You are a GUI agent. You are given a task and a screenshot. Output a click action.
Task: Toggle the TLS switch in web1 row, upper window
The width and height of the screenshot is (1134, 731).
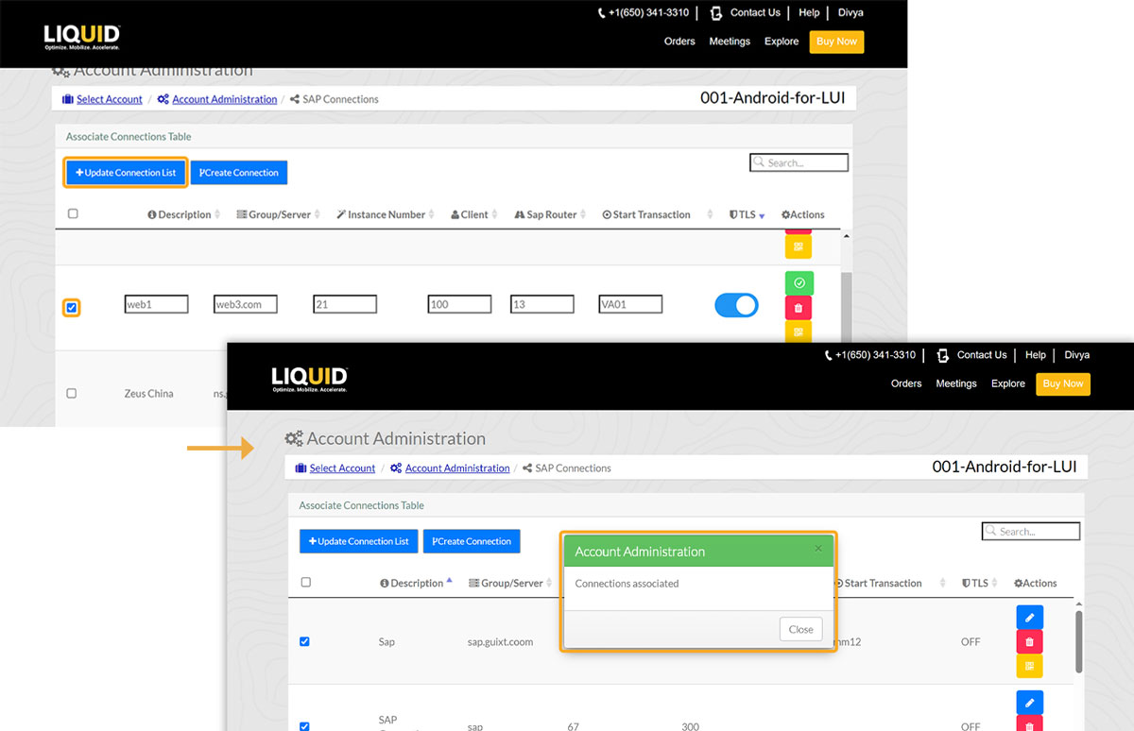point(736,305)
